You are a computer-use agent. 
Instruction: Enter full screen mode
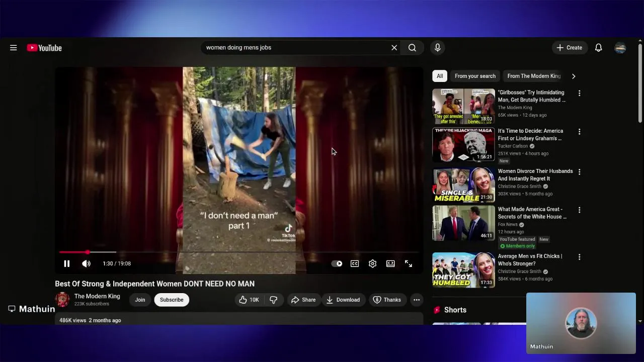pos(409,263)
